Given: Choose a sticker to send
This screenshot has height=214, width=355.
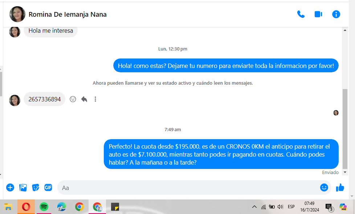Looking at the screenshot, I should click(x=36, y=187).
